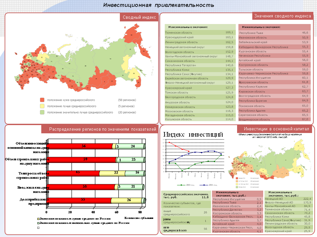Click red bar segment 56 for investment volume

point(80,146)
